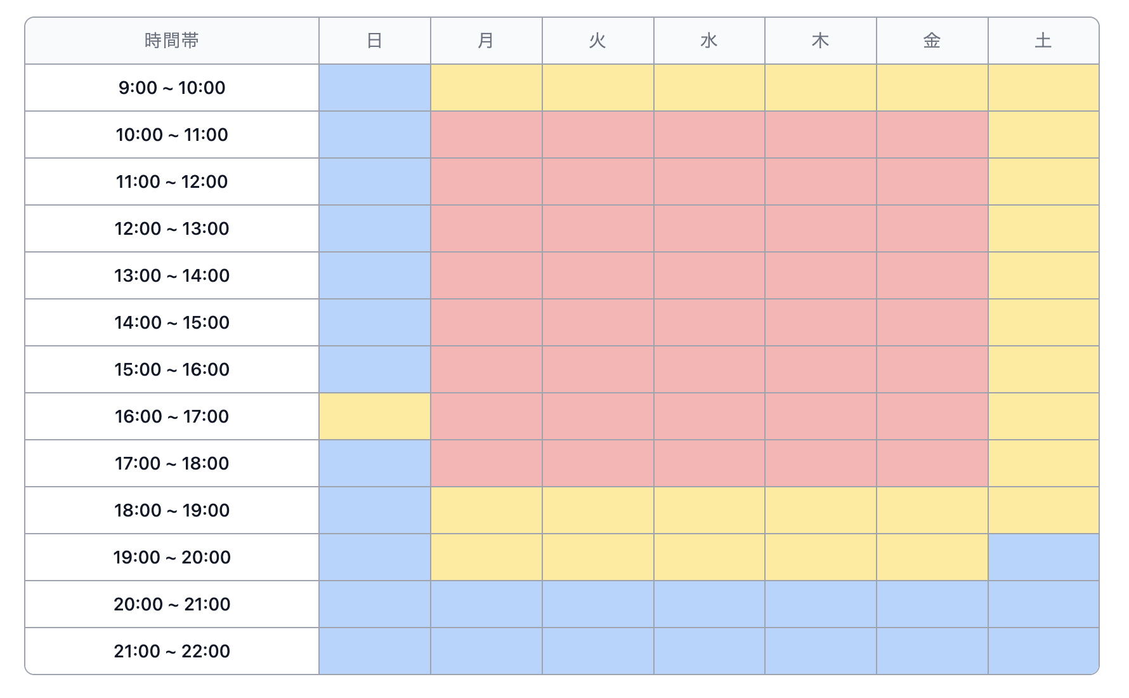Select the 月 column header

(486, 41)
